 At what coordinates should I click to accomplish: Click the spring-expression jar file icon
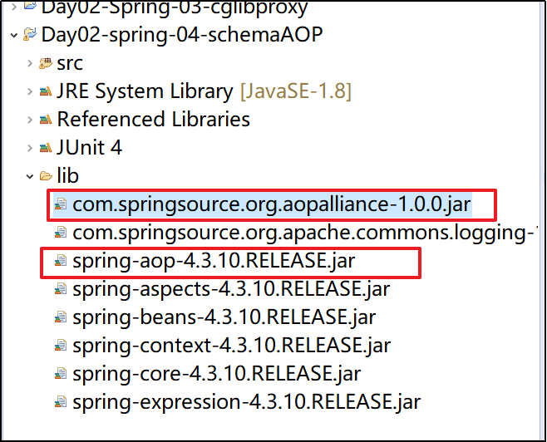[x=61, y=402]
